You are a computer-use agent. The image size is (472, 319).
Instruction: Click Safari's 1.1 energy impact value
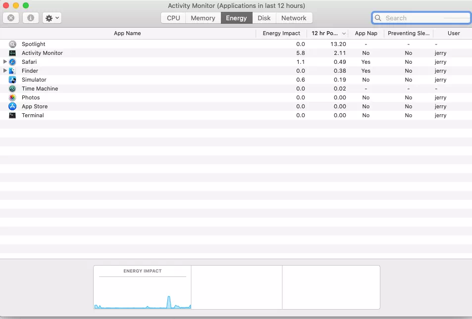[301, 62]
